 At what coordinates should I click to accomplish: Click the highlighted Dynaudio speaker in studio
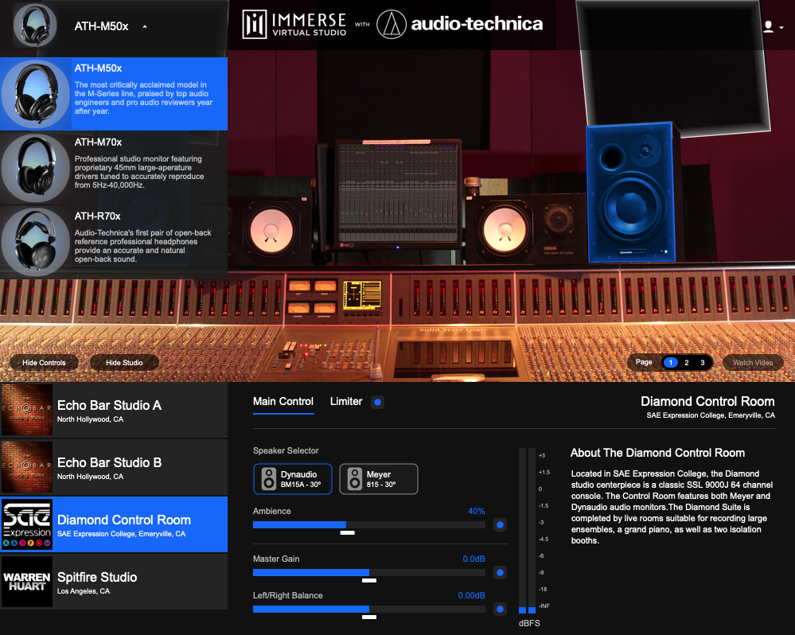(x=629, y=193)
